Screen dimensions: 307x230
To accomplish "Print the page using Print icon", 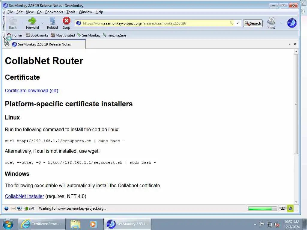I will coord(271,23).
